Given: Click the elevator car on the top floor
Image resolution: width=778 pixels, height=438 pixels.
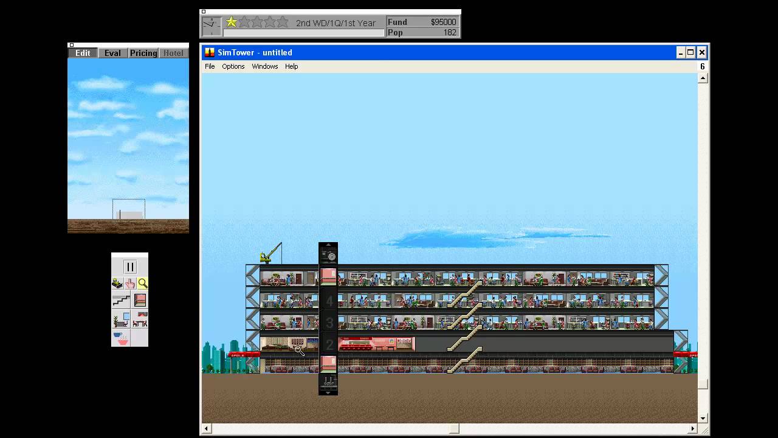Looking at the screenshot, I should click(x=328, y=276).
